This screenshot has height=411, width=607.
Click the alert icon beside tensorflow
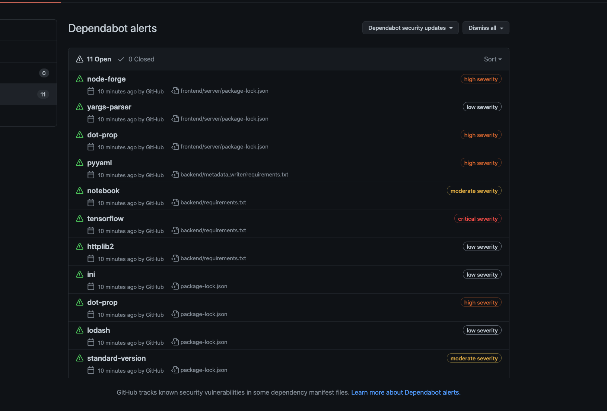80,219
